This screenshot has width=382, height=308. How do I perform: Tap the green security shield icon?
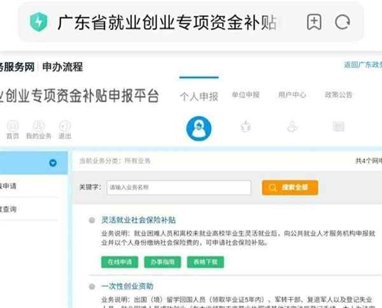39,22
